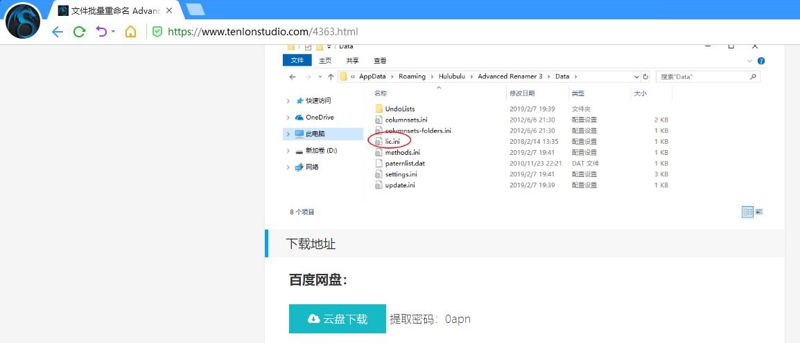The height and width of the screenshot is (343, 800).
Task: Click the browser back arrow
Action: [57, 32]
